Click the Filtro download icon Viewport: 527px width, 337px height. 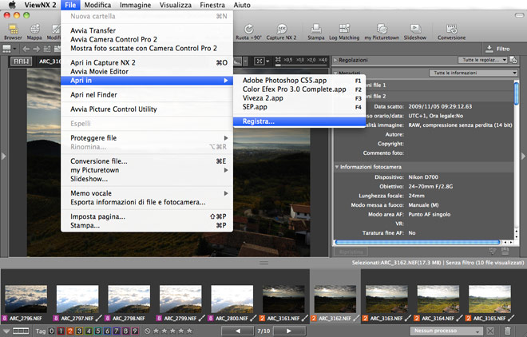(x=489, y=49)
